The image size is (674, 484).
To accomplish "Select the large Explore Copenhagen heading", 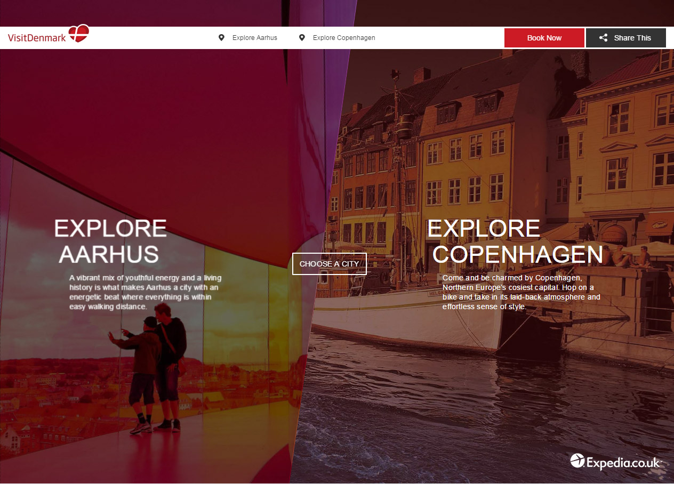I will click(515, 241).
